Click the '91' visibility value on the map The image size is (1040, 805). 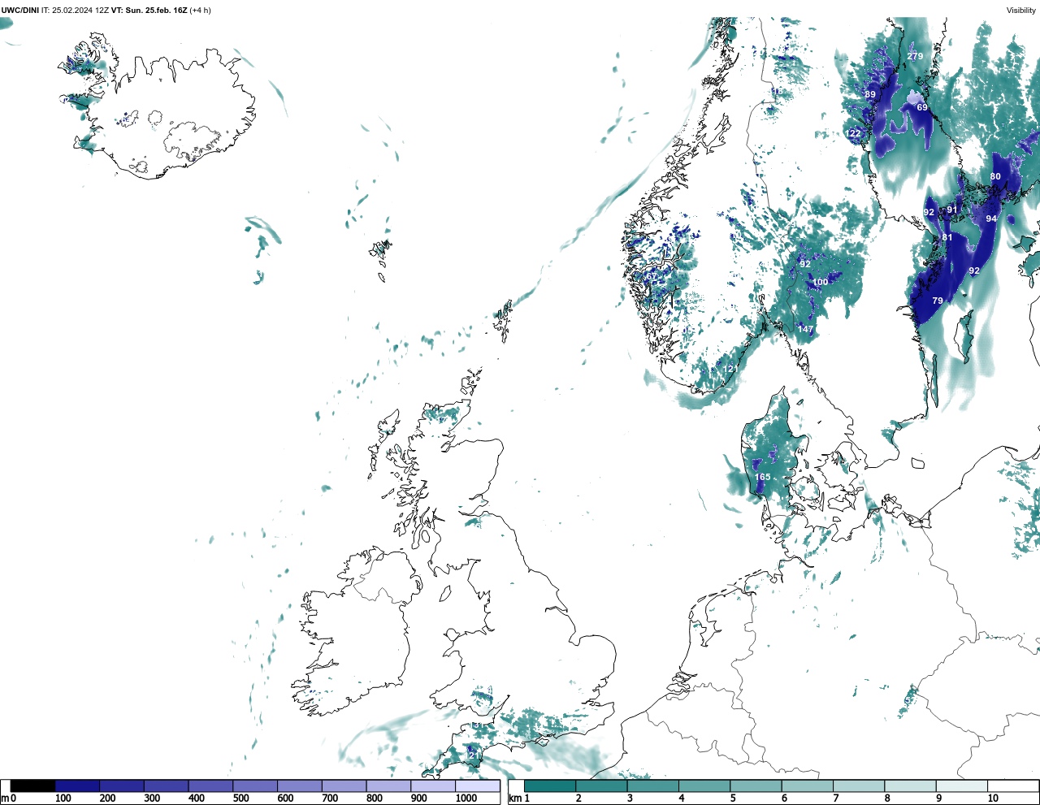(x=952, y=210)
